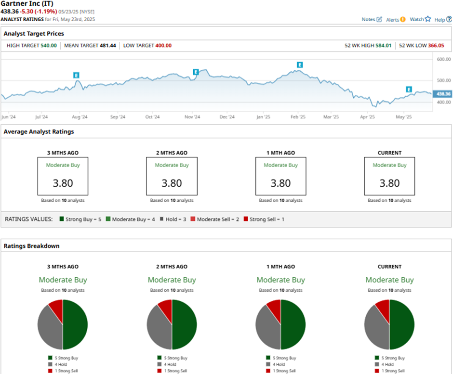Click the Current 3.80 average rating box
Viewport: 453px width, 374px height.
(x=389, y=176)
